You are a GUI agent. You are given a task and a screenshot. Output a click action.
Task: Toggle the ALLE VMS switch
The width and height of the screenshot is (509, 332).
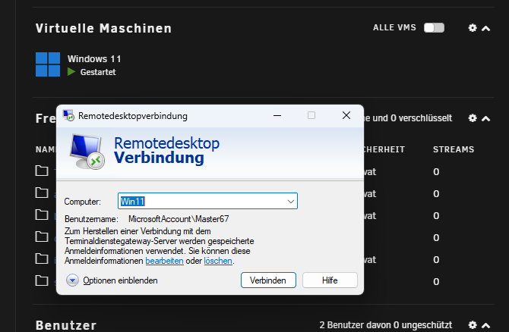click(434, 28)
